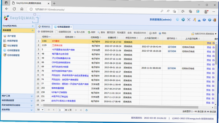
Task: Switch to the 系统状态 tab
Action: (44, 27)
